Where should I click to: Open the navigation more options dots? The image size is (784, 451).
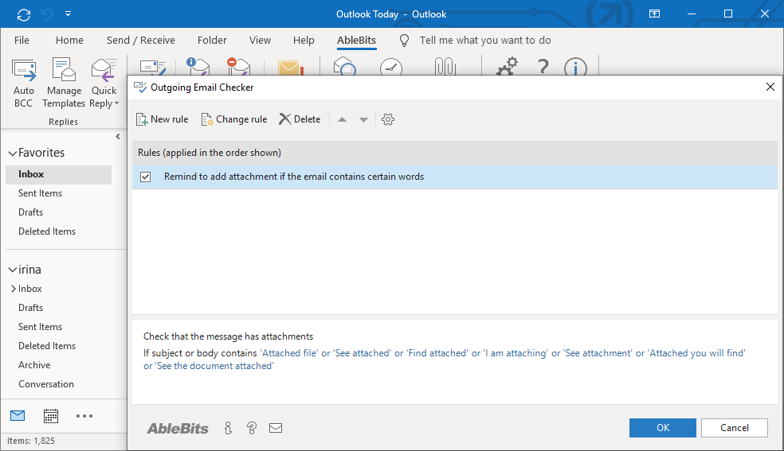point(84,415)
